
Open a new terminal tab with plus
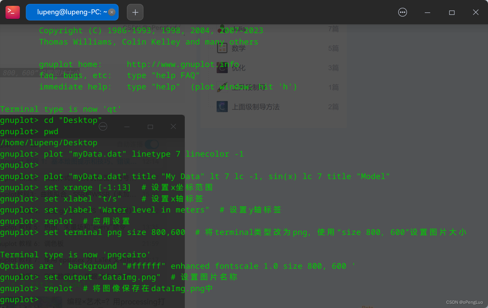[135, 12]
